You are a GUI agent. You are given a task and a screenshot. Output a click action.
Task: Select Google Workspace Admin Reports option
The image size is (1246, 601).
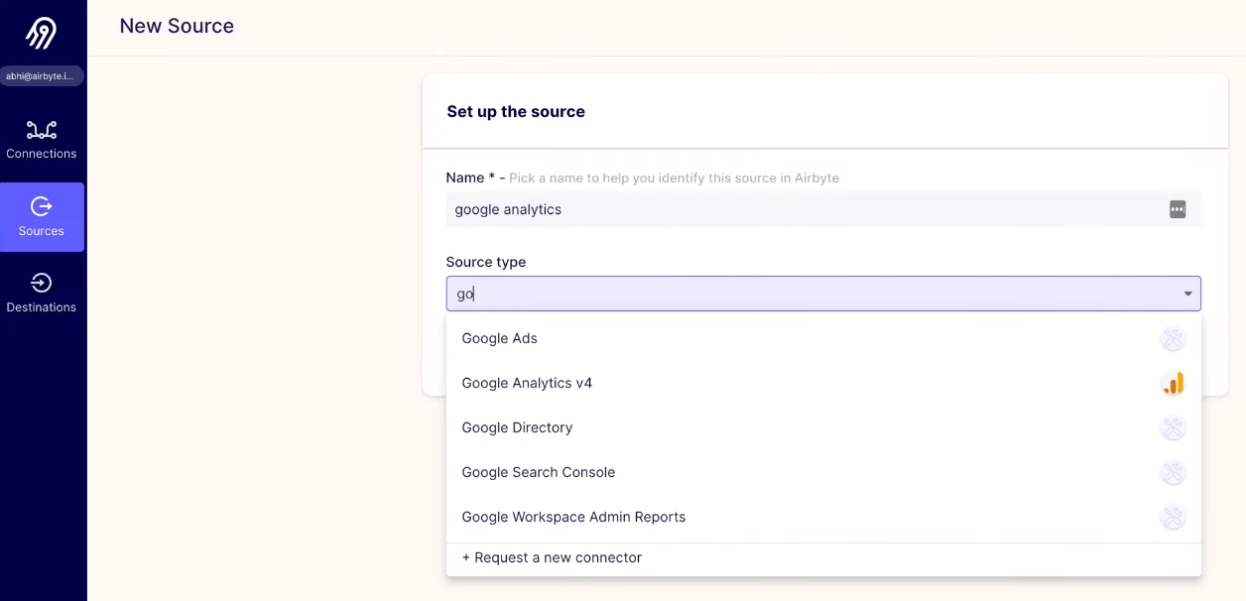coord(573,517)
